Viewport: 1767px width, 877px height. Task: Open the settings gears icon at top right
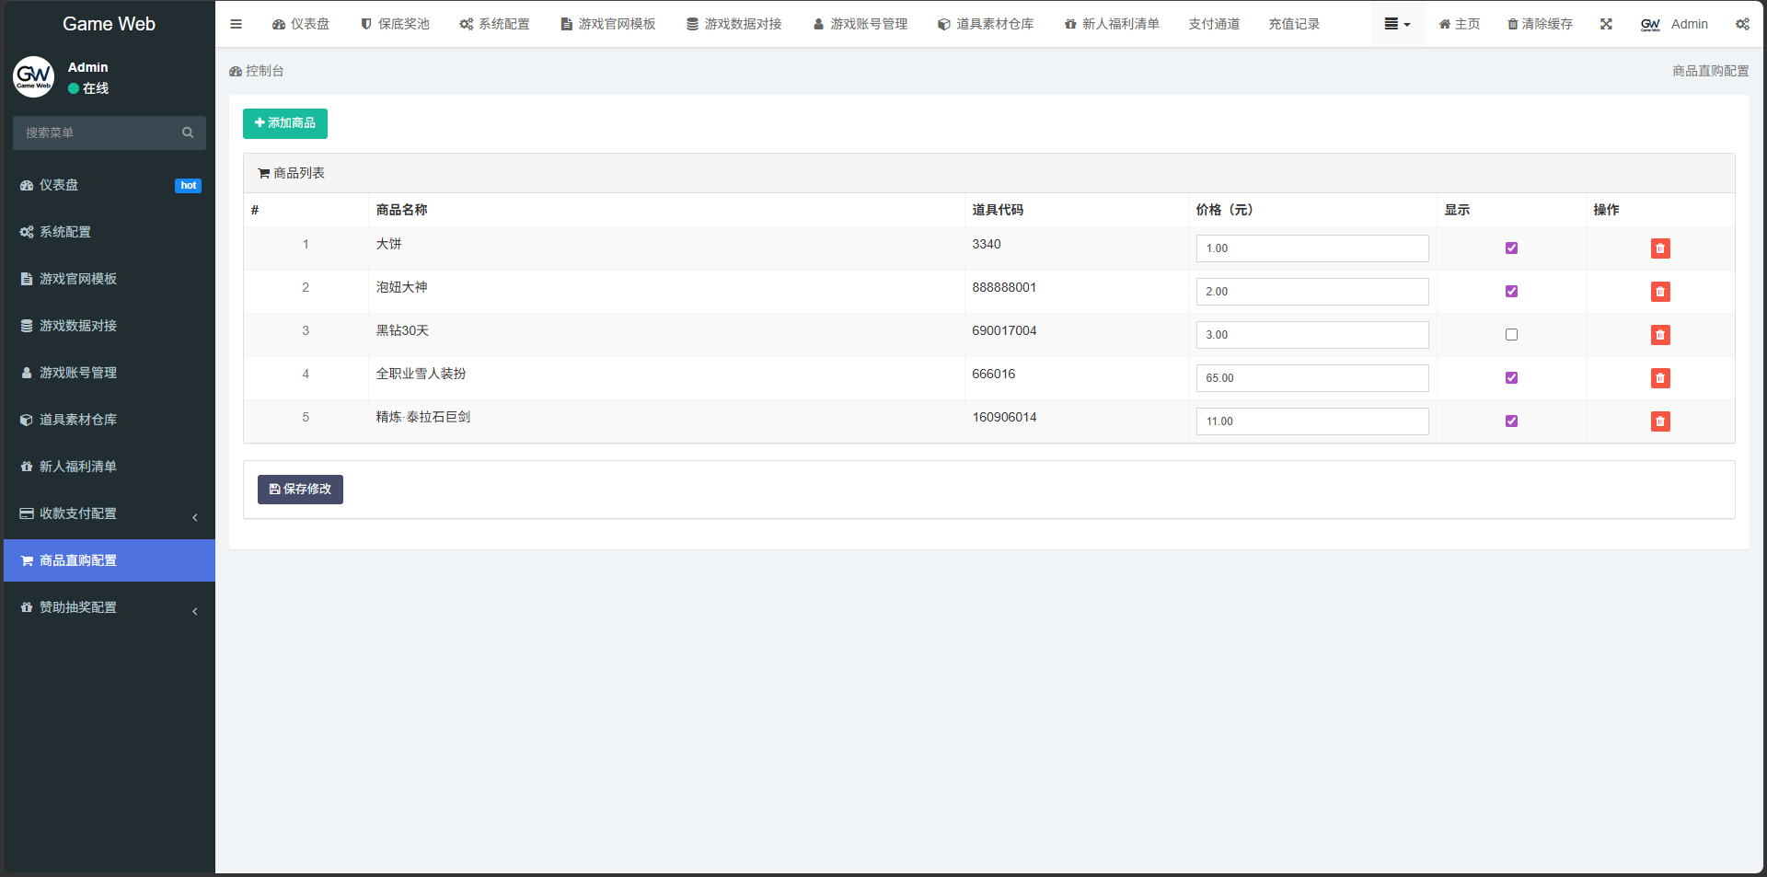[x=1742, y=24]
